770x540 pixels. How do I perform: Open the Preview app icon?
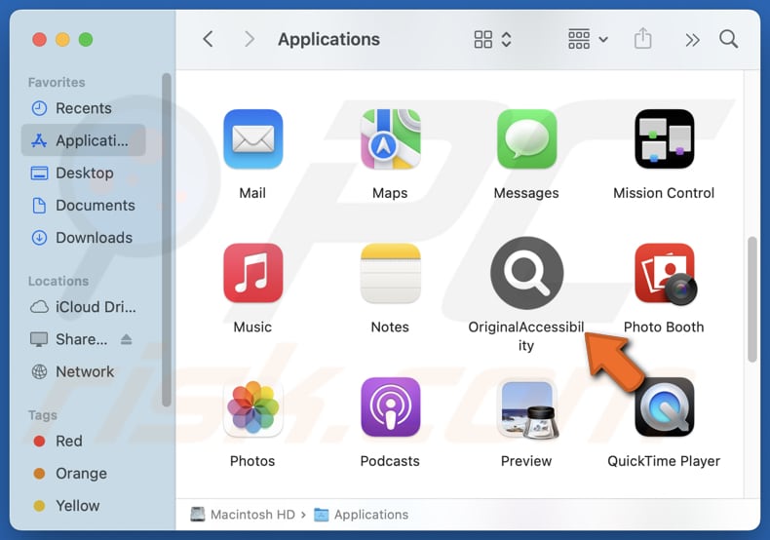pos(527,408)
